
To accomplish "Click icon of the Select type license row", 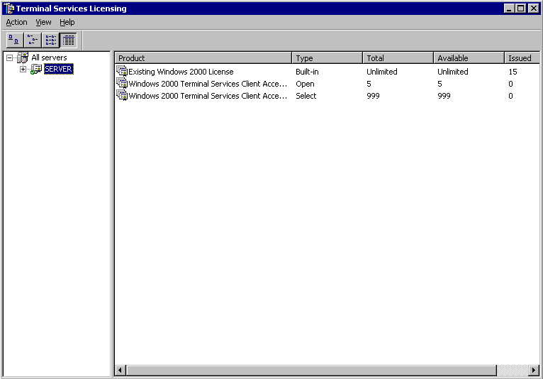I will click(x=122, y=95).
